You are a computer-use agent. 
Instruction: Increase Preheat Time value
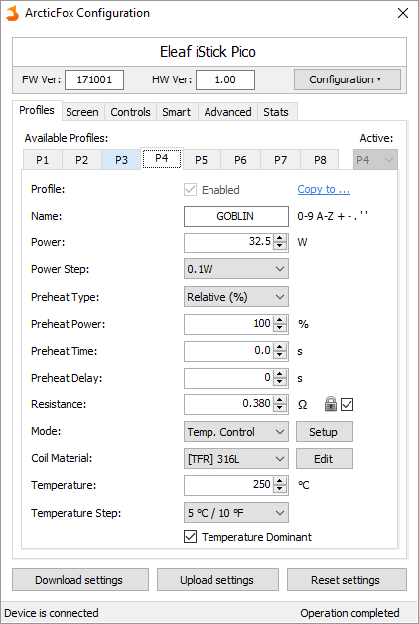coord(280,347)
